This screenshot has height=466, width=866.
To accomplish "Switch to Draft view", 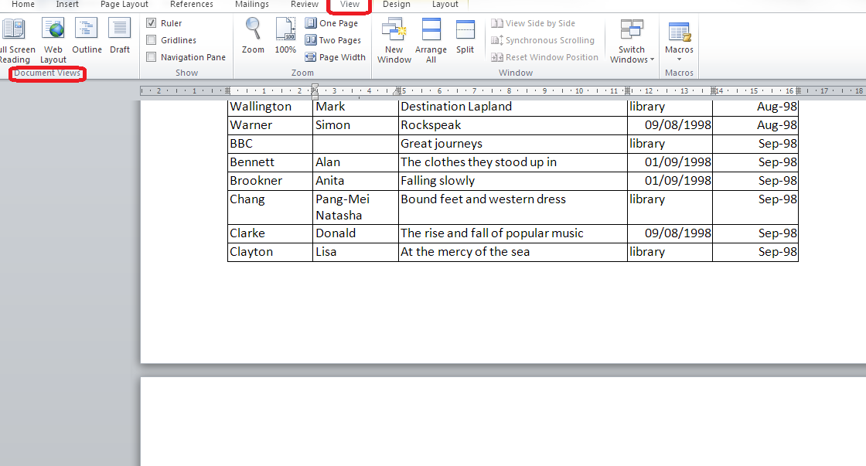I will pyautogui.click(x=119, y=36).
